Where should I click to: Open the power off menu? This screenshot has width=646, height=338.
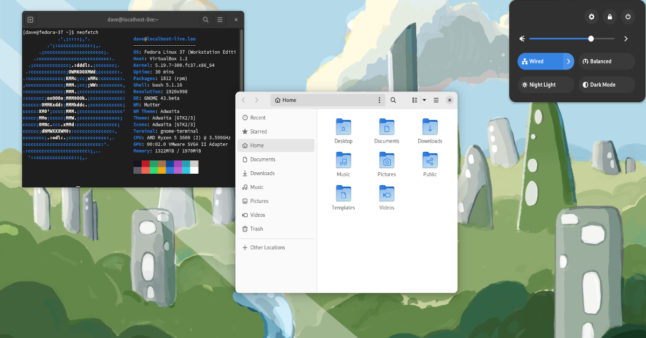[x=628, y=17]
